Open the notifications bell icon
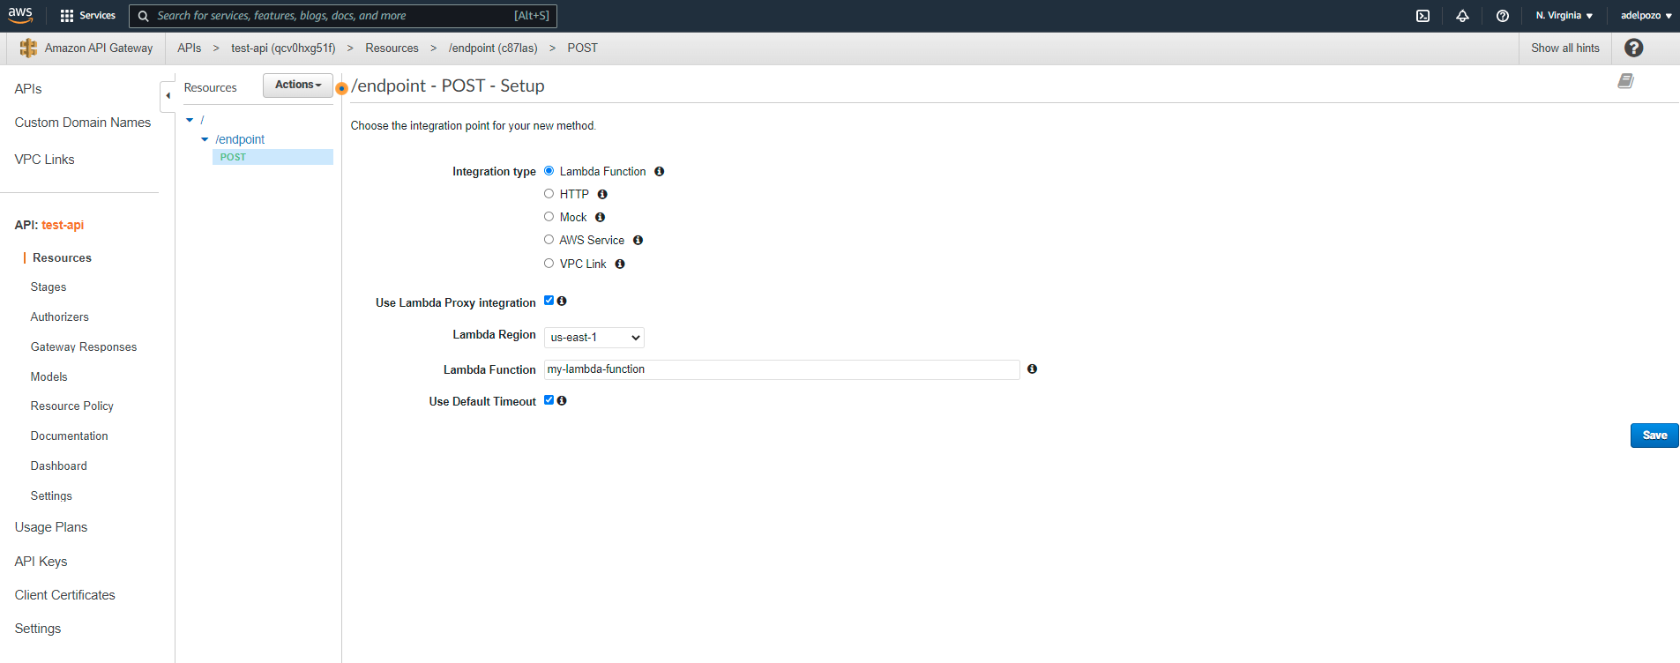Screen dimensions: 1680x663 1462,16
